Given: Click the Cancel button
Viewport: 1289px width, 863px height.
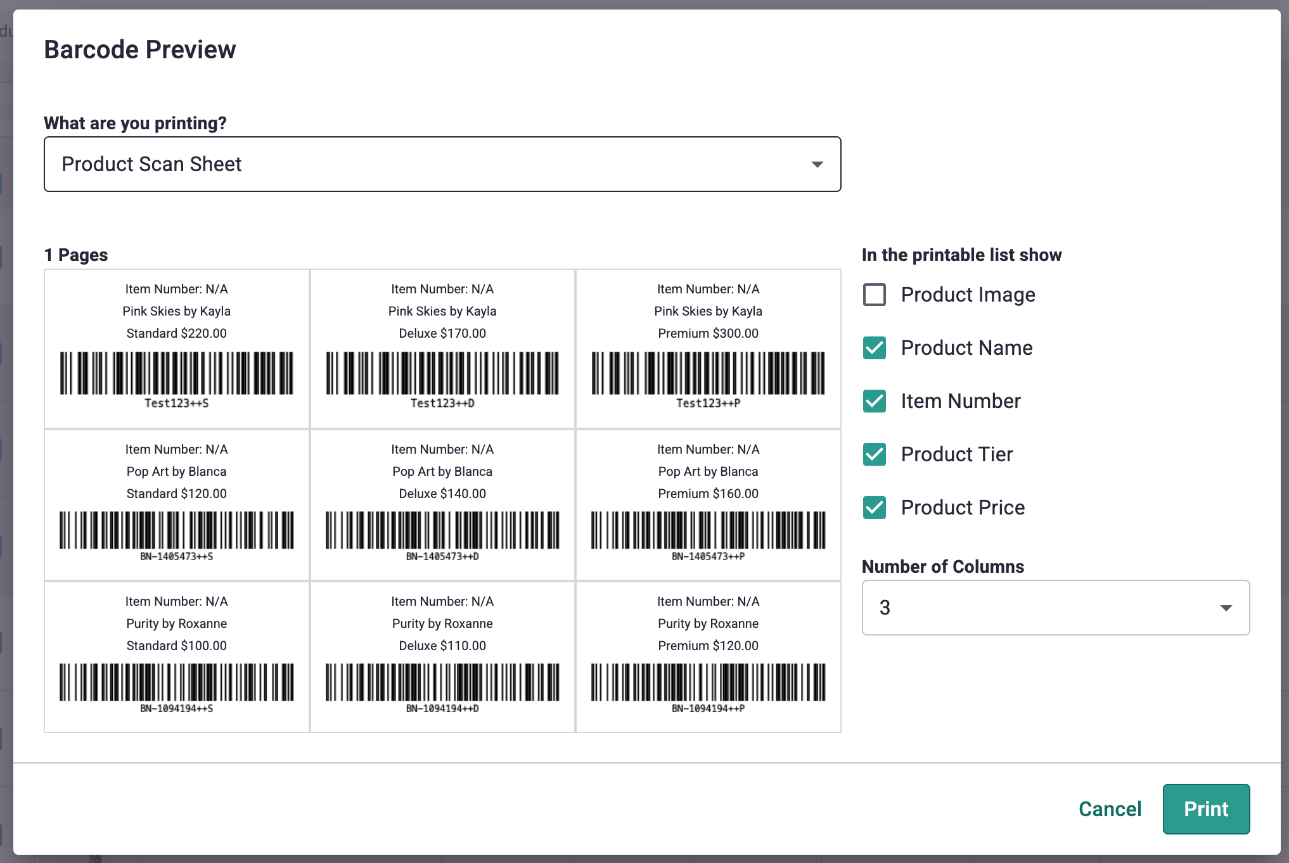Looking at the screenshot, I should point(1110,809).
